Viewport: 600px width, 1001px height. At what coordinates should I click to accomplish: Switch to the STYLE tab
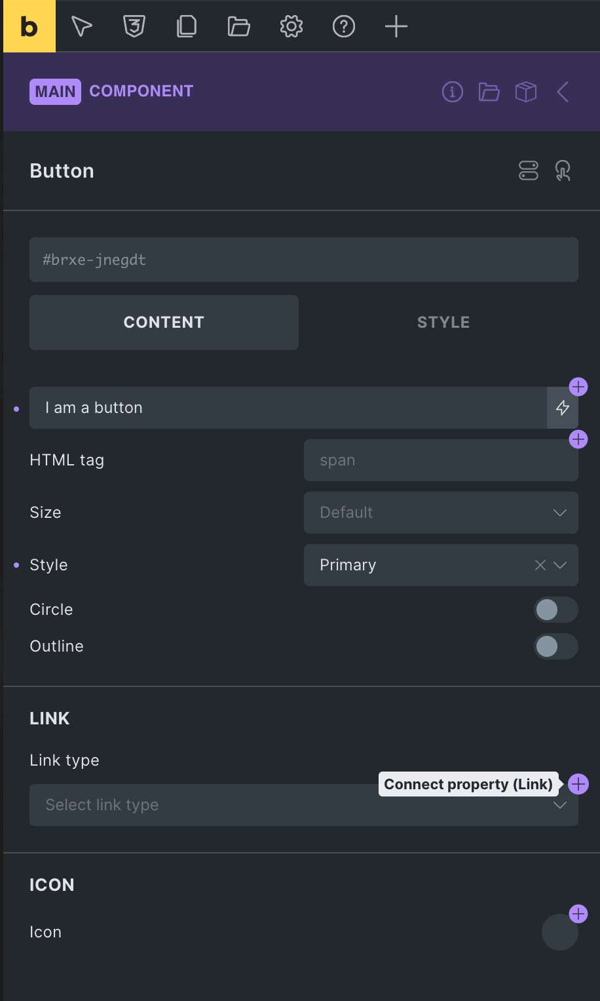point(443,323)
